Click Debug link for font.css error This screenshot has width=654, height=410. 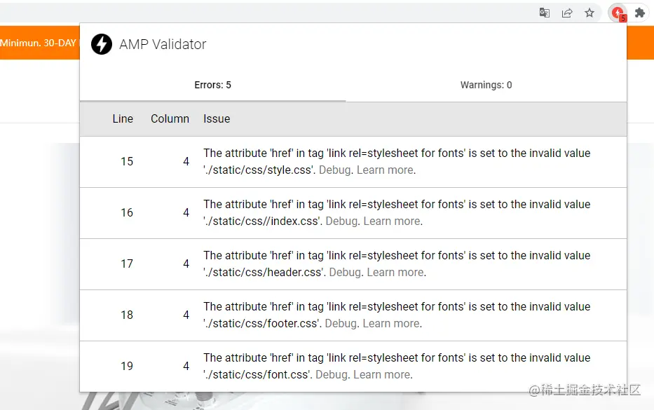[331, 375]
